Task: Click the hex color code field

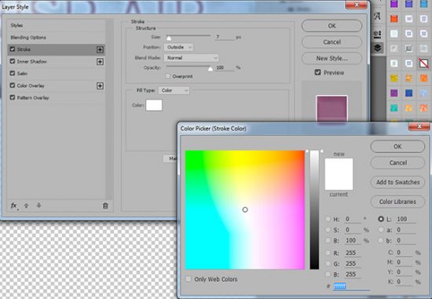Action: click(x=351, y=286)
